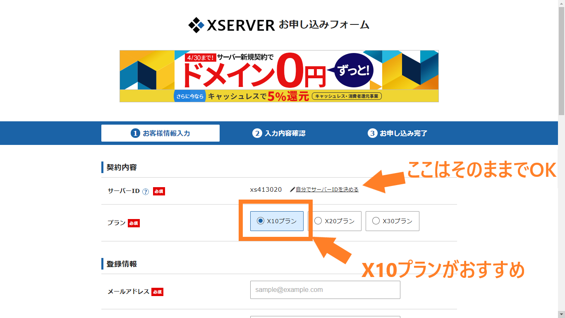Click the ドメイン0円 campaign banner
The width and height of the screenshot is (565, 318).
click(x=279, y=76)
